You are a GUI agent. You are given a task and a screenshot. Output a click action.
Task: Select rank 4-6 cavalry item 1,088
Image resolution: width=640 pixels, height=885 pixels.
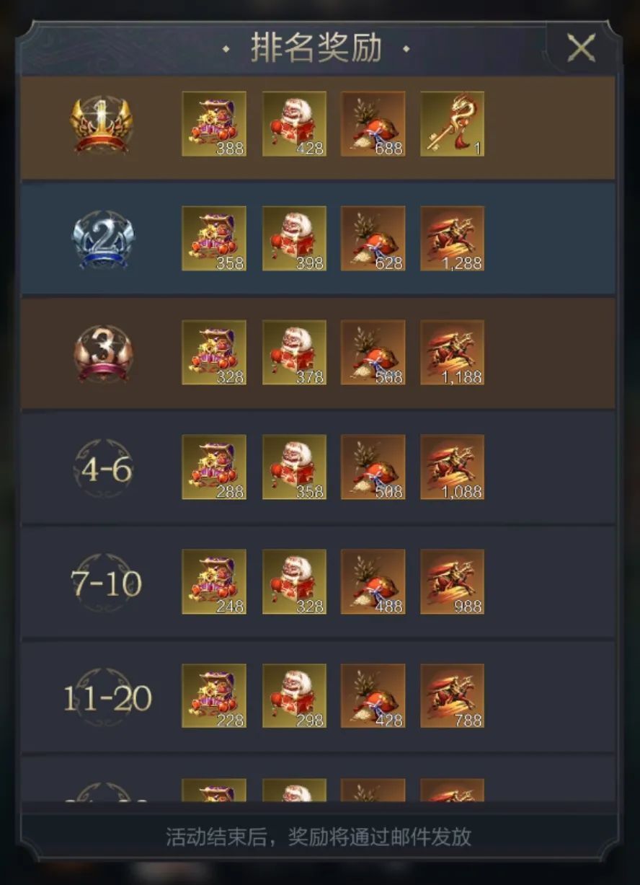pos(452,467)
